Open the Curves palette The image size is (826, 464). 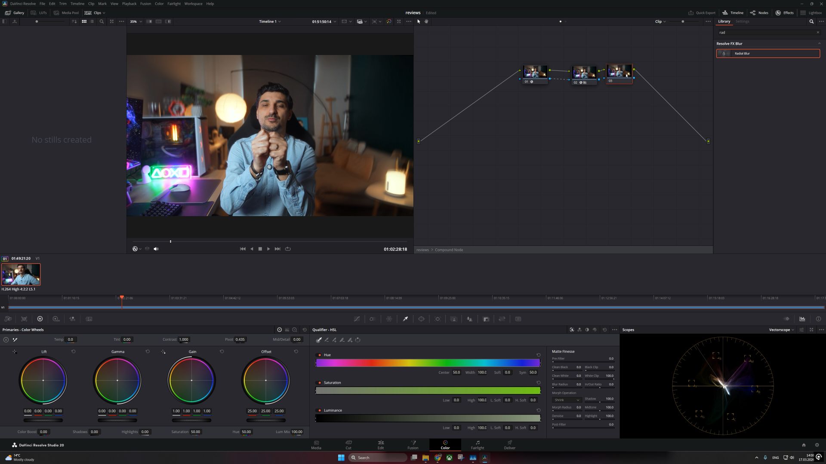[357, 319]
